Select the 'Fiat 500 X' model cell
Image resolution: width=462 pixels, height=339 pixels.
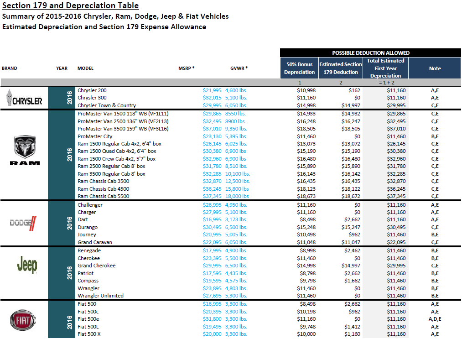point(89,334)
